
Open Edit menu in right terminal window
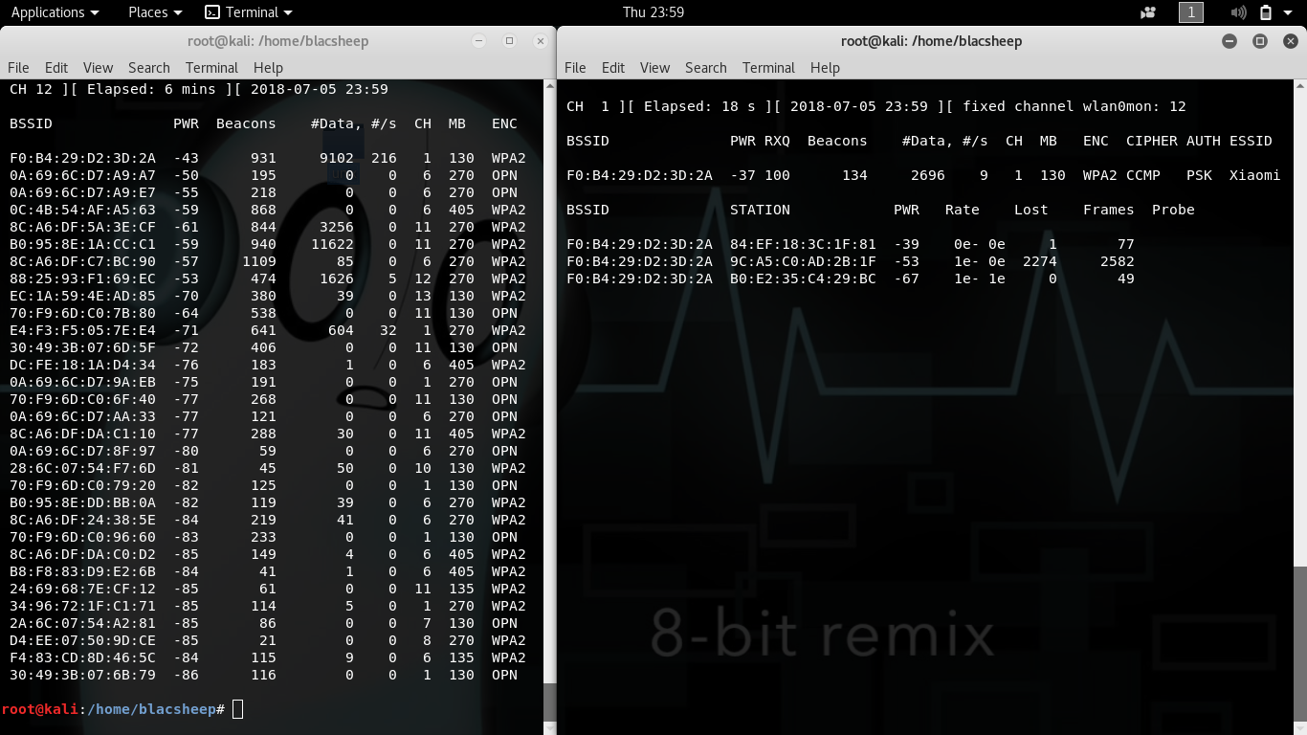613,68
